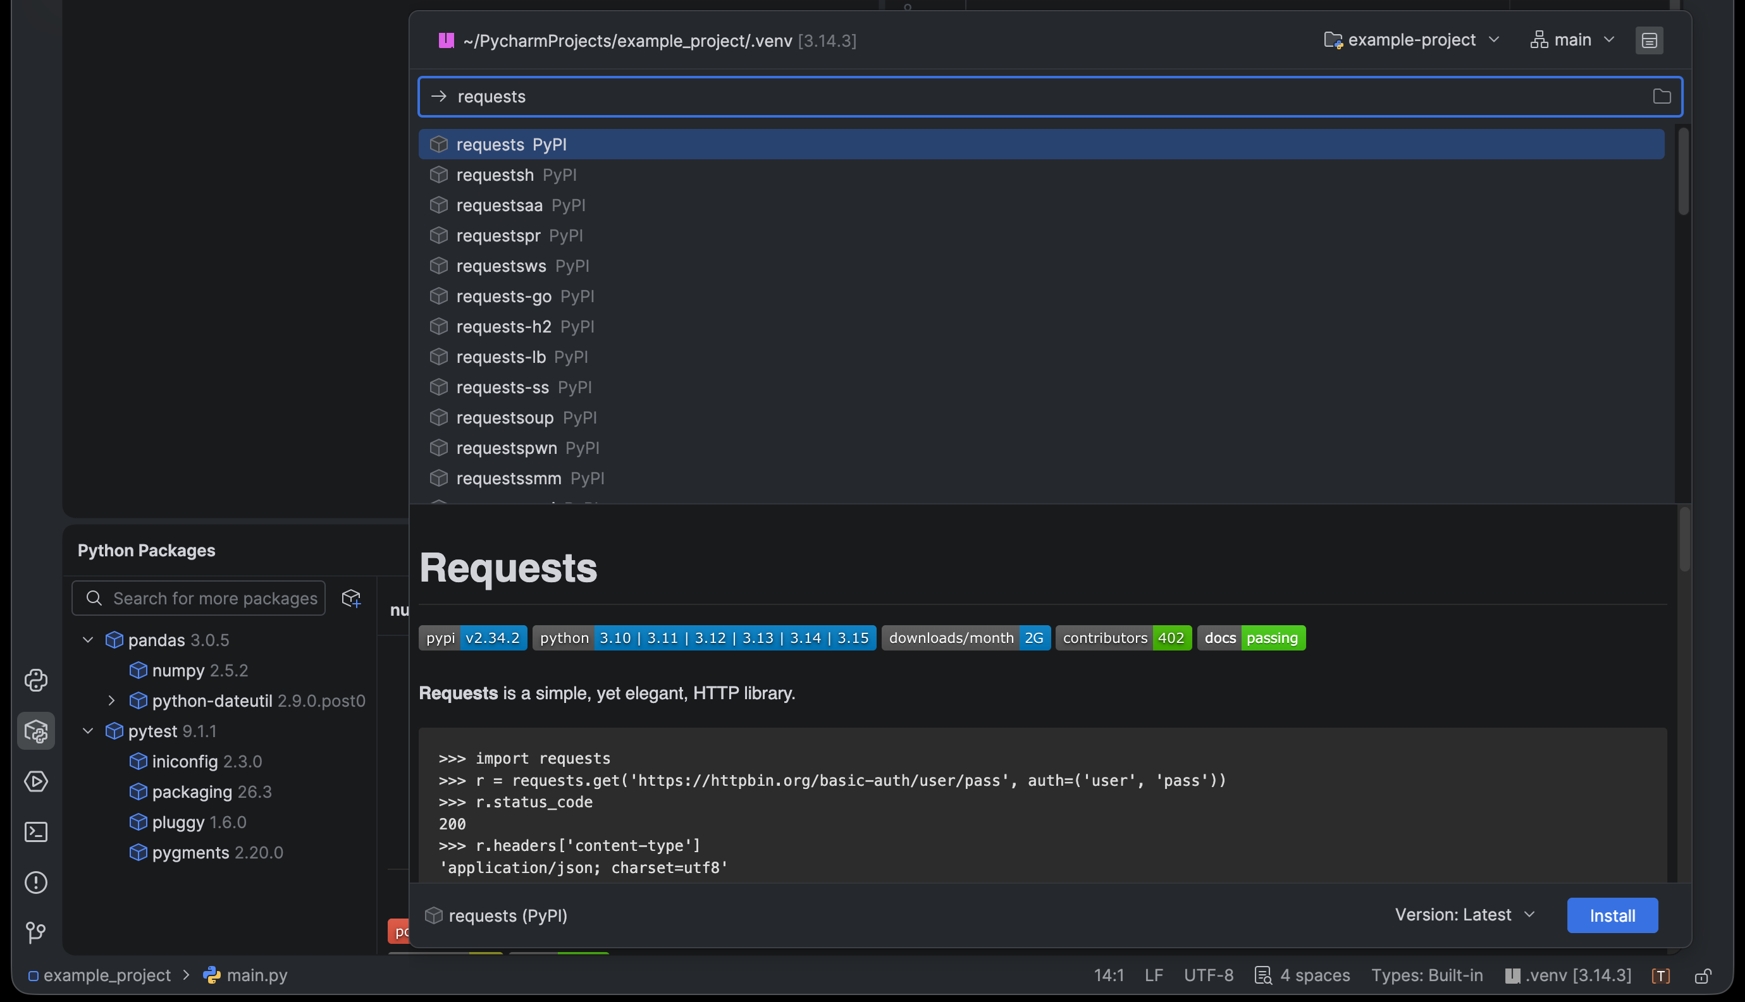Screen dimensions: 1745x1002
Task: Click the Search for more packages field
Action: click(198, 598)
